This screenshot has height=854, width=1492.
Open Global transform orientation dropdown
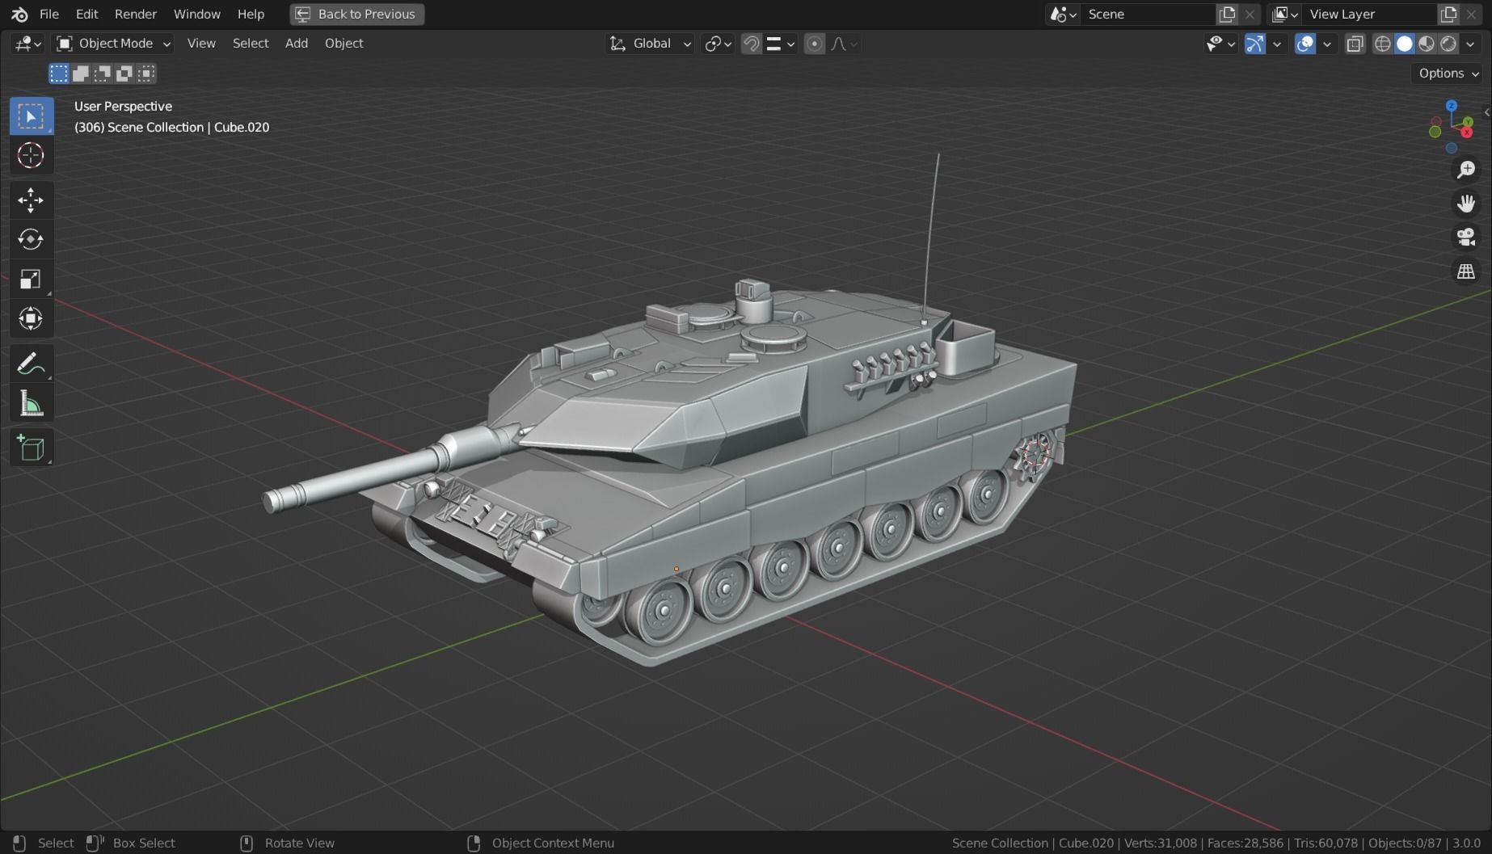[650, 44]
